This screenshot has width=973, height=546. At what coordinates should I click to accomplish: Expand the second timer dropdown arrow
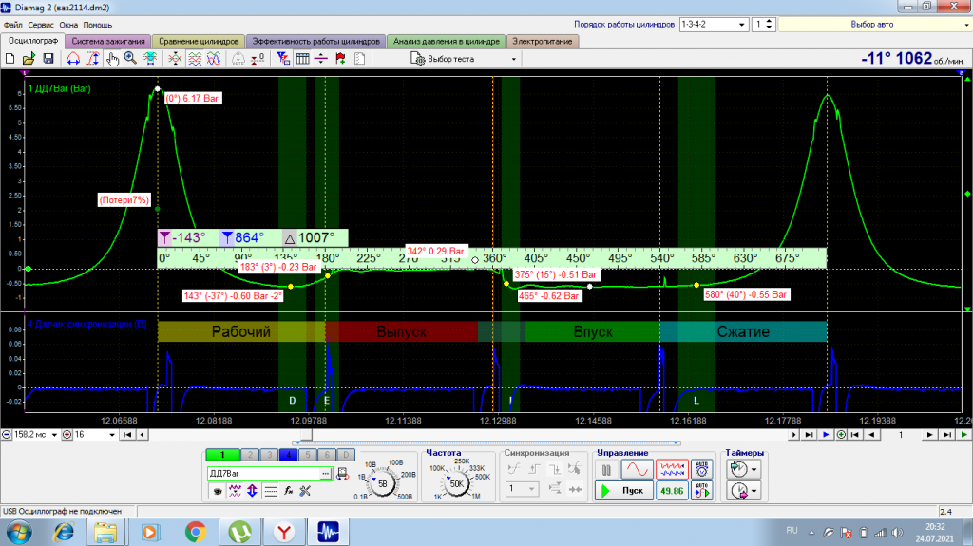(x=754, y=492)
